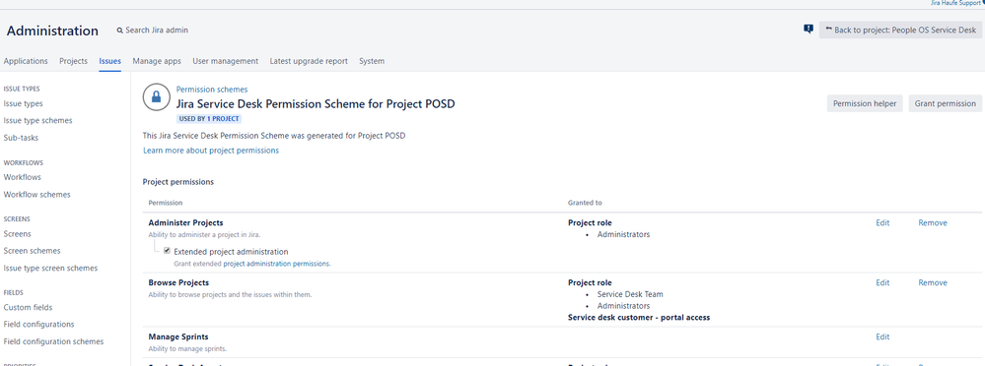The height and width of the screenshot is (366, 985).
Task: Toggle Extended project administration checkbox
Action: [x=167, y=251]
